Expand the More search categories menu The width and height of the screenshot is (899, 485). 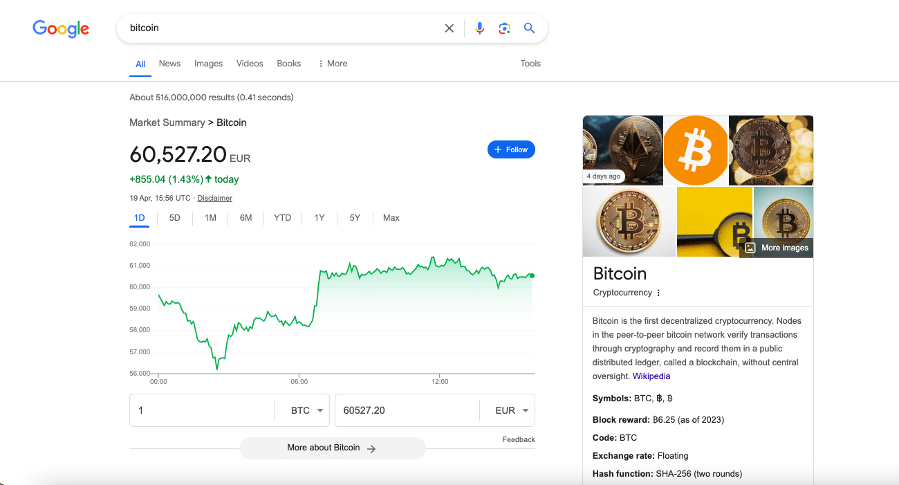333,64
